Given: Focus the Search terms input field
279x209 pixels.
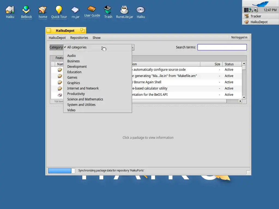Looking at the screenshot, I should click(x=222, y=47).
